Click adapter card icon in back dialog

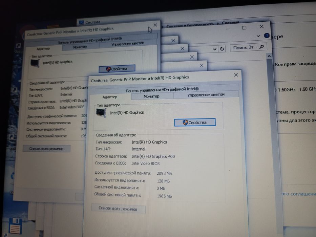35,63
